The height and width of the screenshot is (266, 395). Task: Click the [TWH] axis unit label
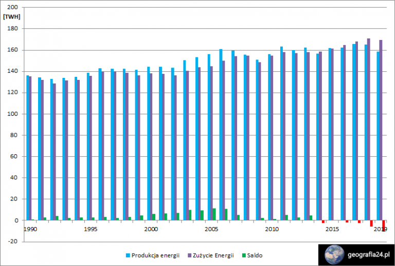click(12, 17)
